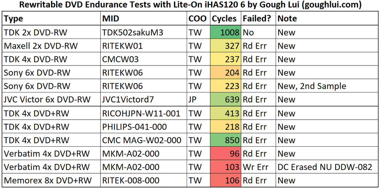
Task: Select the JVC1Victord7 MID cell
Action: click(x=128, y=100)
